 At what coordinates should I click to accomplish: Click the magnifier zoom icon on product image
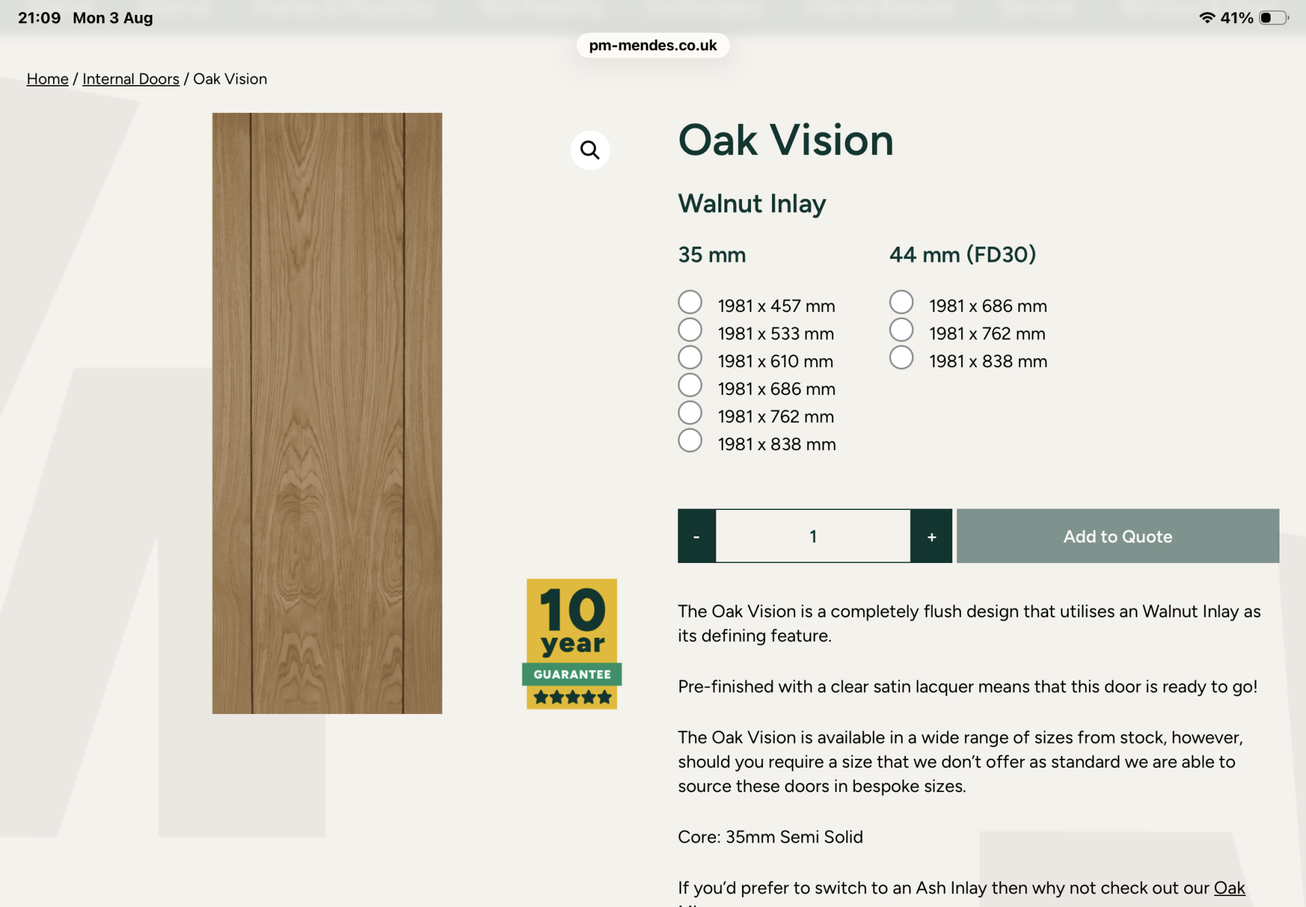590,150
